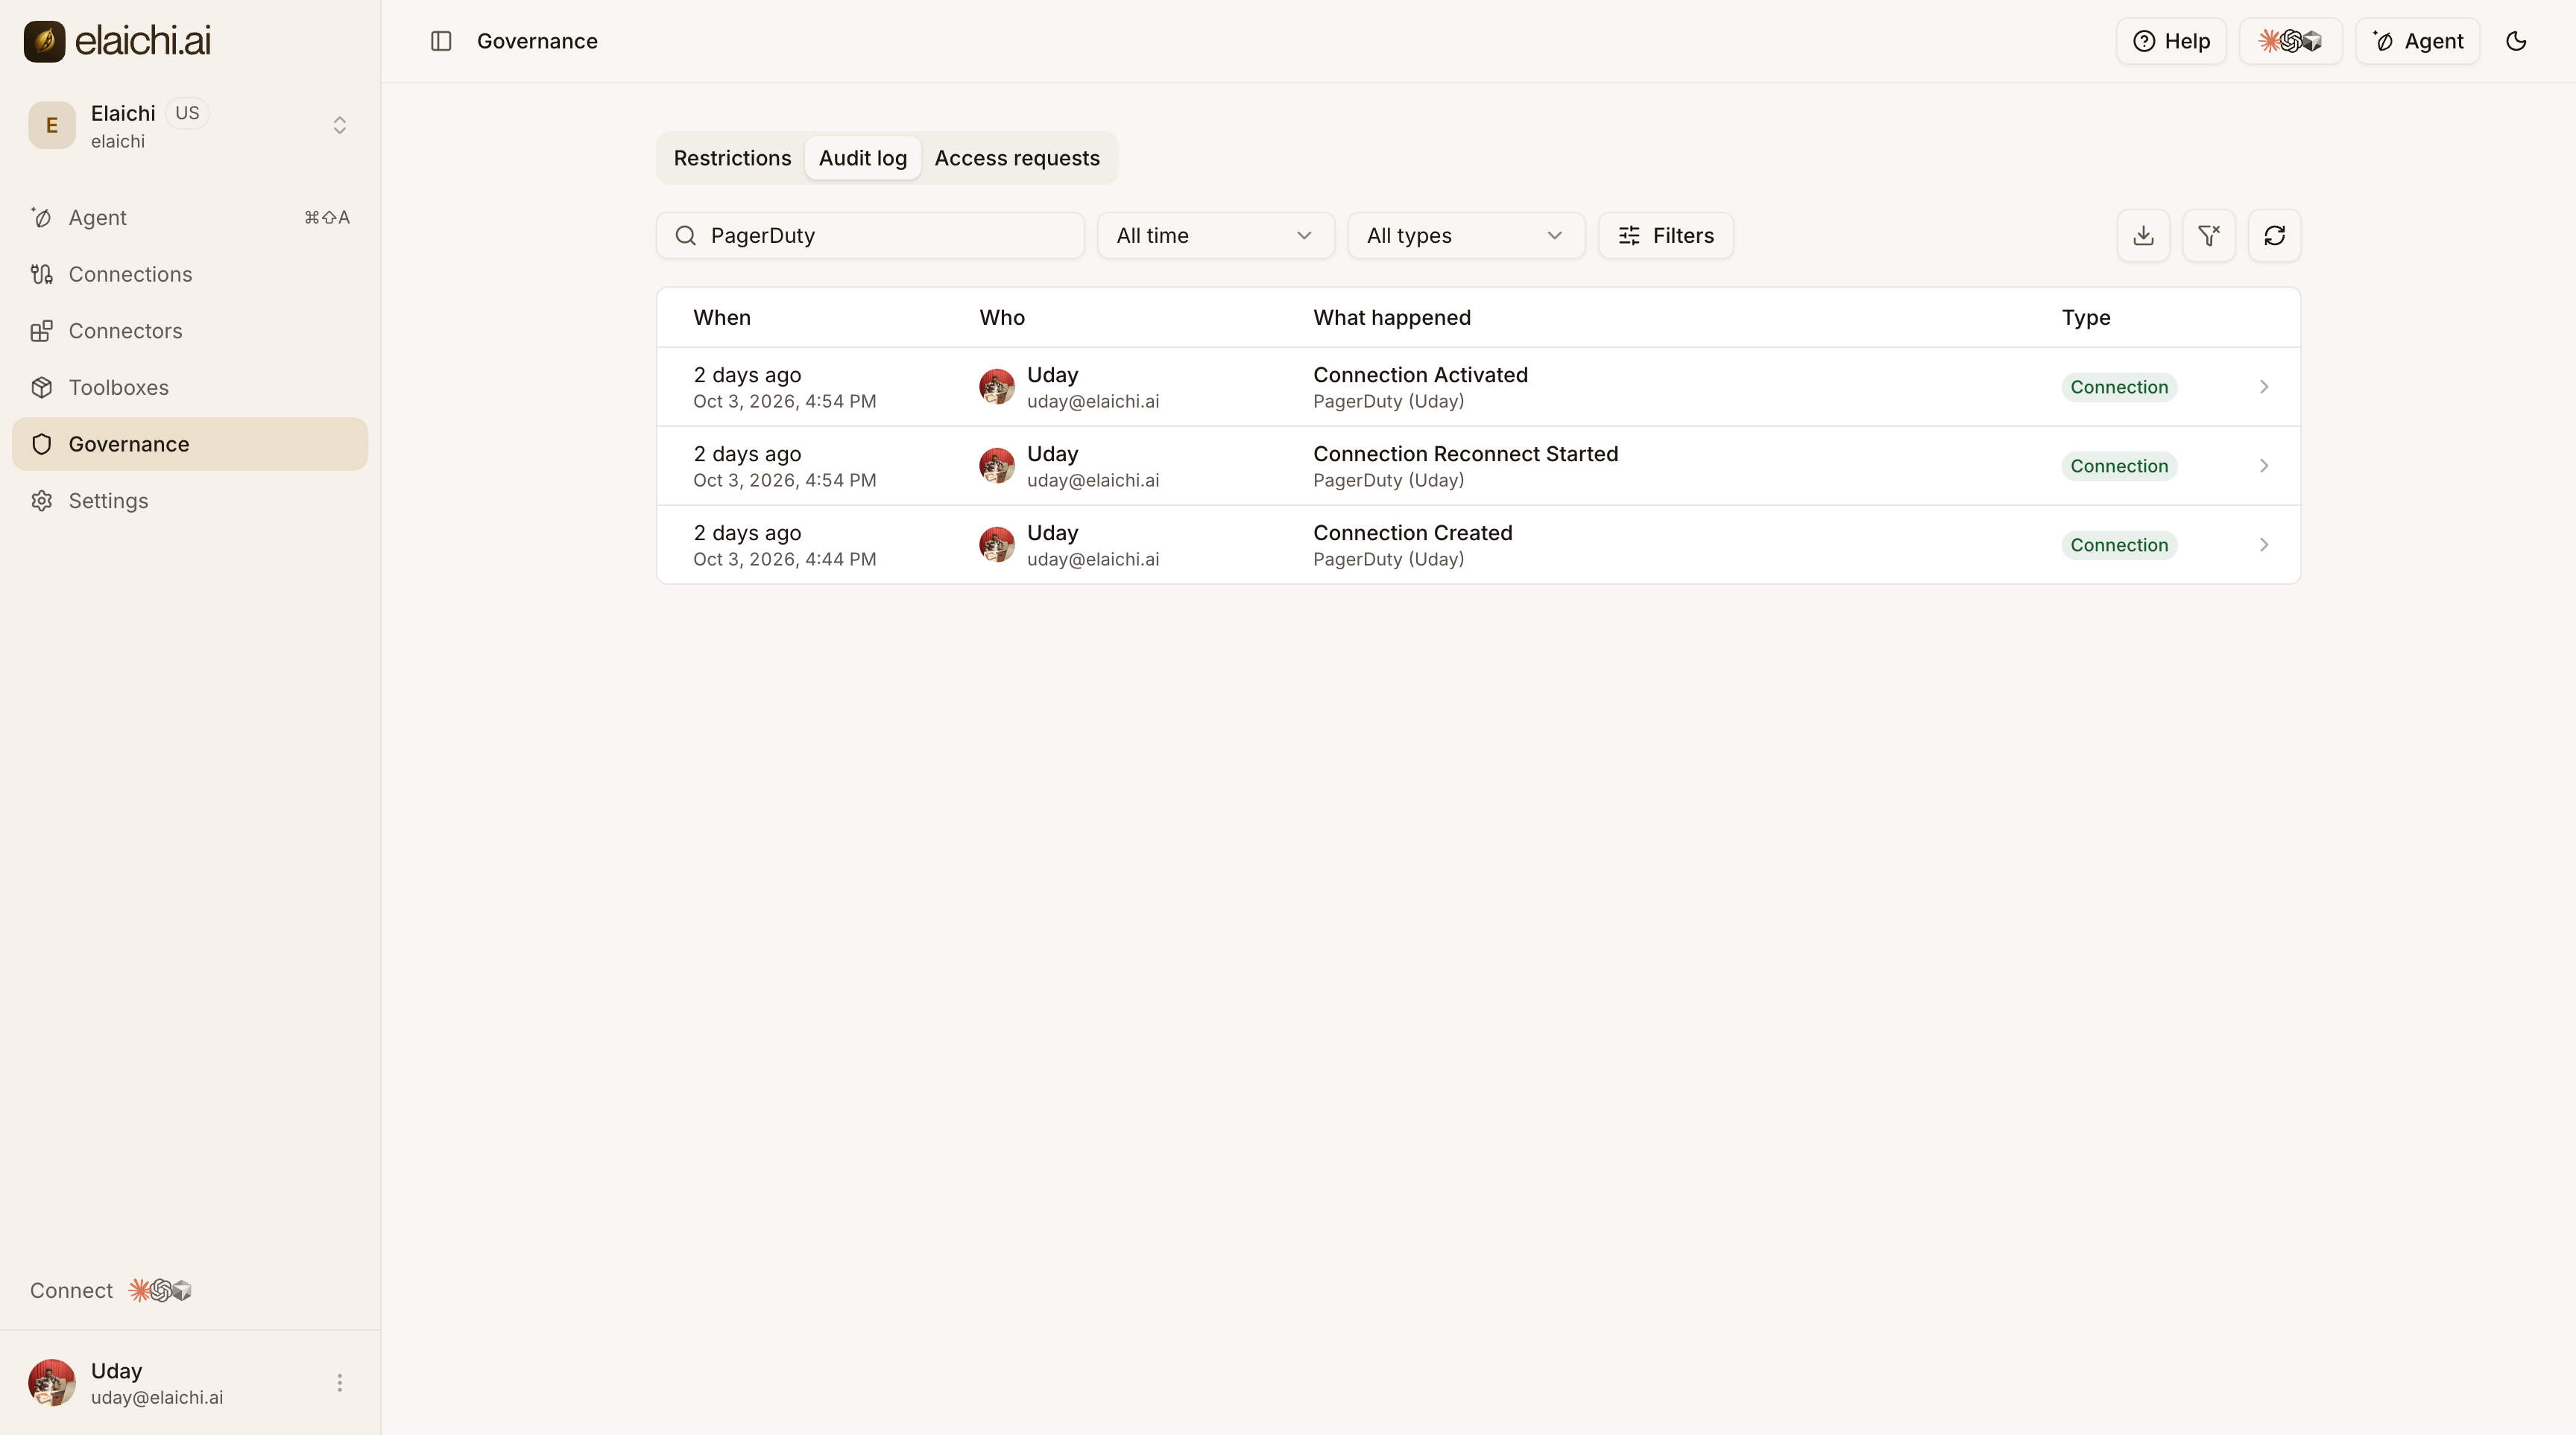Expand the Connection Created row chevron
Image resolution: width=2576 pixels, height=1435 pixels.
tap(2264, 545)
